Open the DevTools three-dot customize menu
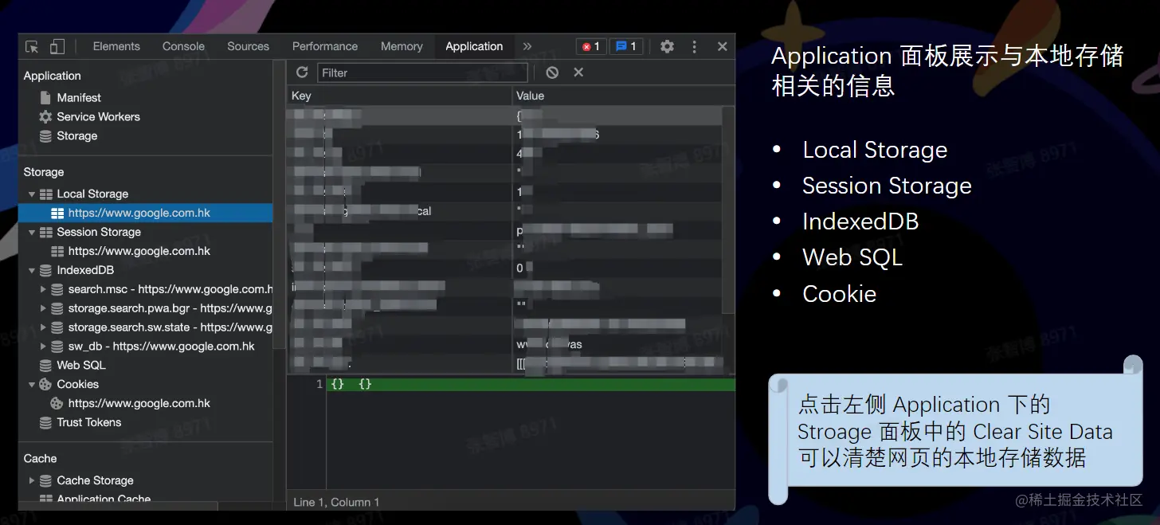Image resolution: width=1160 pixels, height=525 pixels. [x=694, y=46]
